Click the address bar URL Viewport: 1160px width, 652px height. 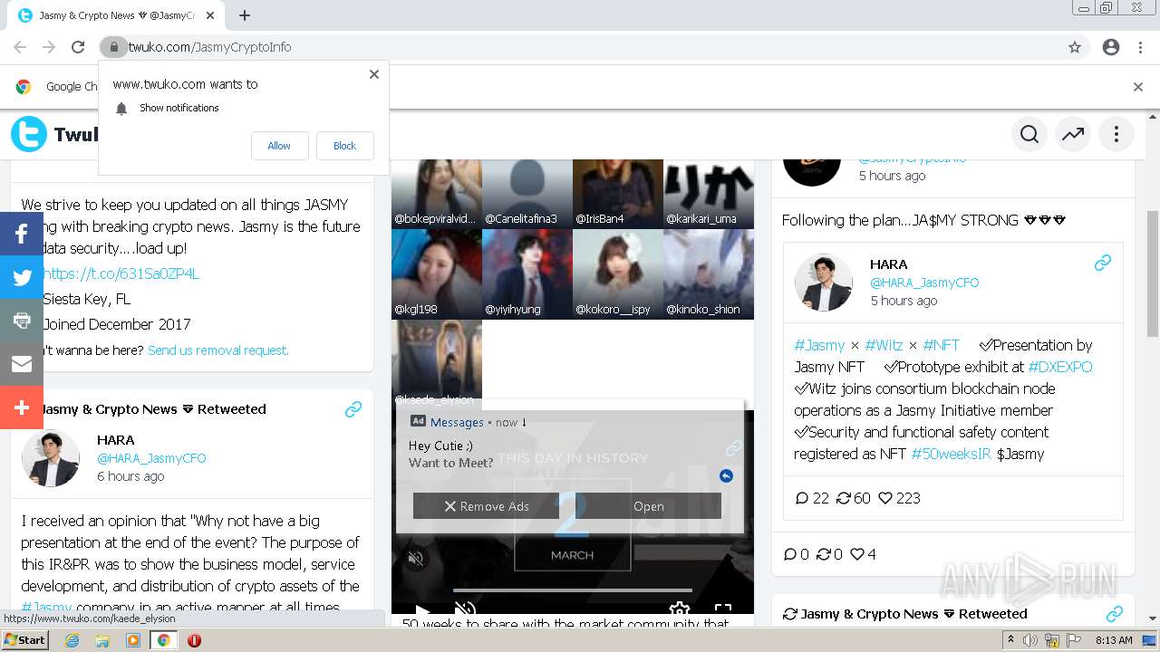tap(209, 47)
